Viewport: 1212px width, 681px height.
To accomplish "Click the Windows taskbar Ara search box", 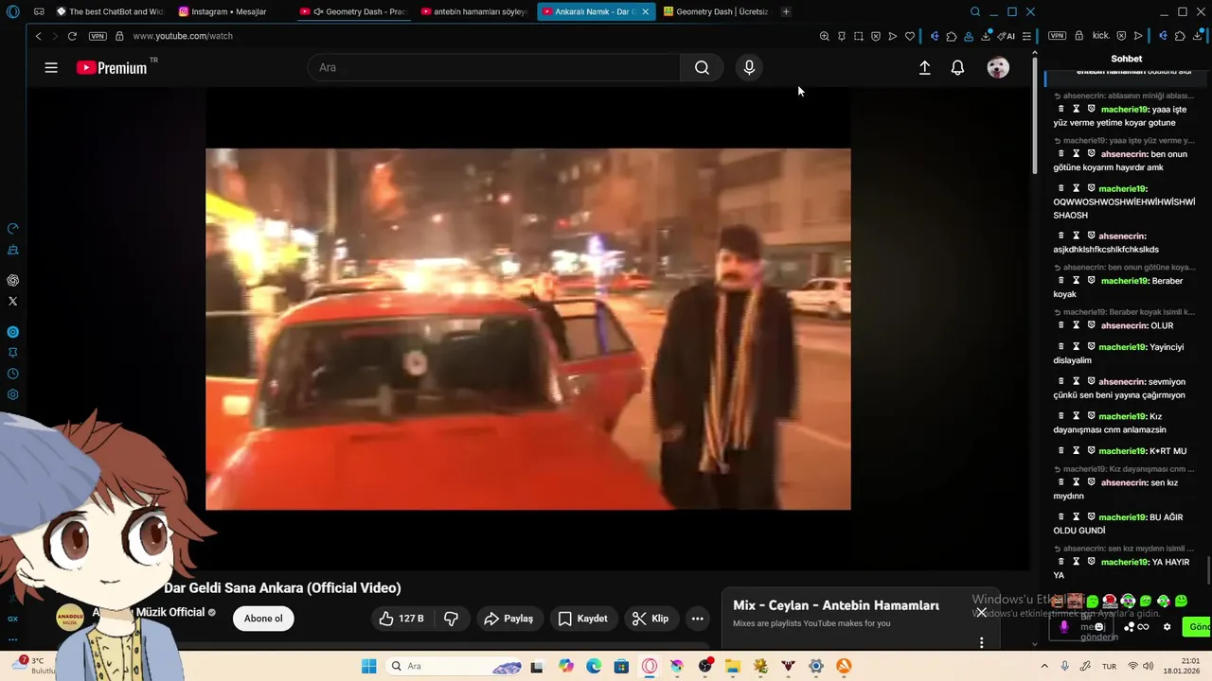I will coord(454,666).
